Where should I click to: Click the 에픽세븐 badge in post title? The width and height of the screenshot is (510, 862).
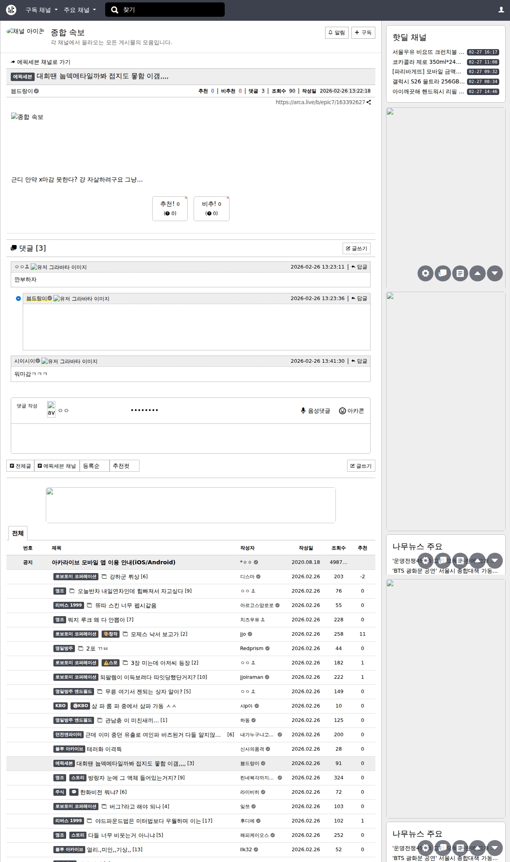click(x=23, y=77)
